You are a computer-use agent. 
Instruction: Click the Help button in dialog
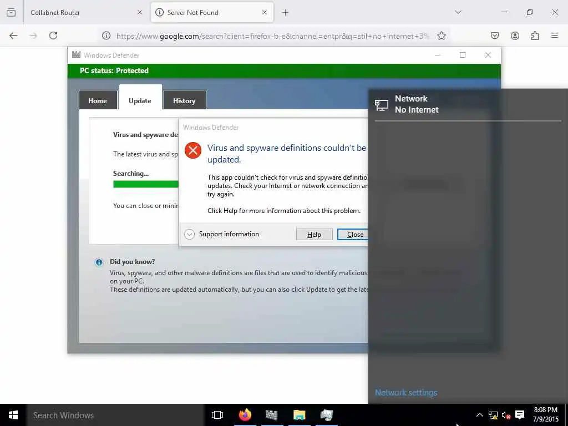[x=314, y=235]
